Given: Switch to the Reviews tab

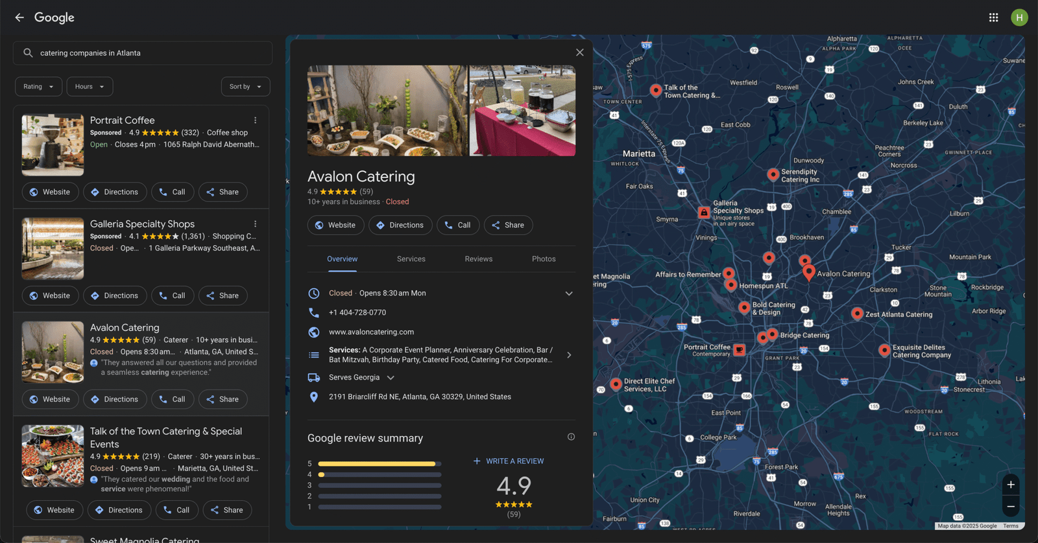Looking at the screenshot, I should pos(479,259).
